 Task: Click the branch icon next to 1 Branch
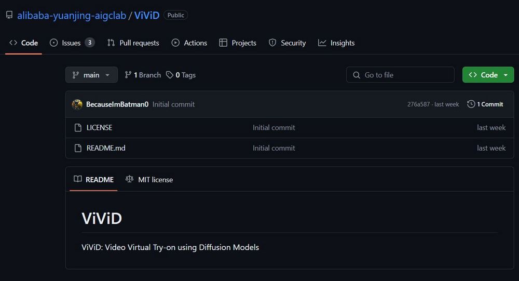pyautogui.click(x=128, y=75)
